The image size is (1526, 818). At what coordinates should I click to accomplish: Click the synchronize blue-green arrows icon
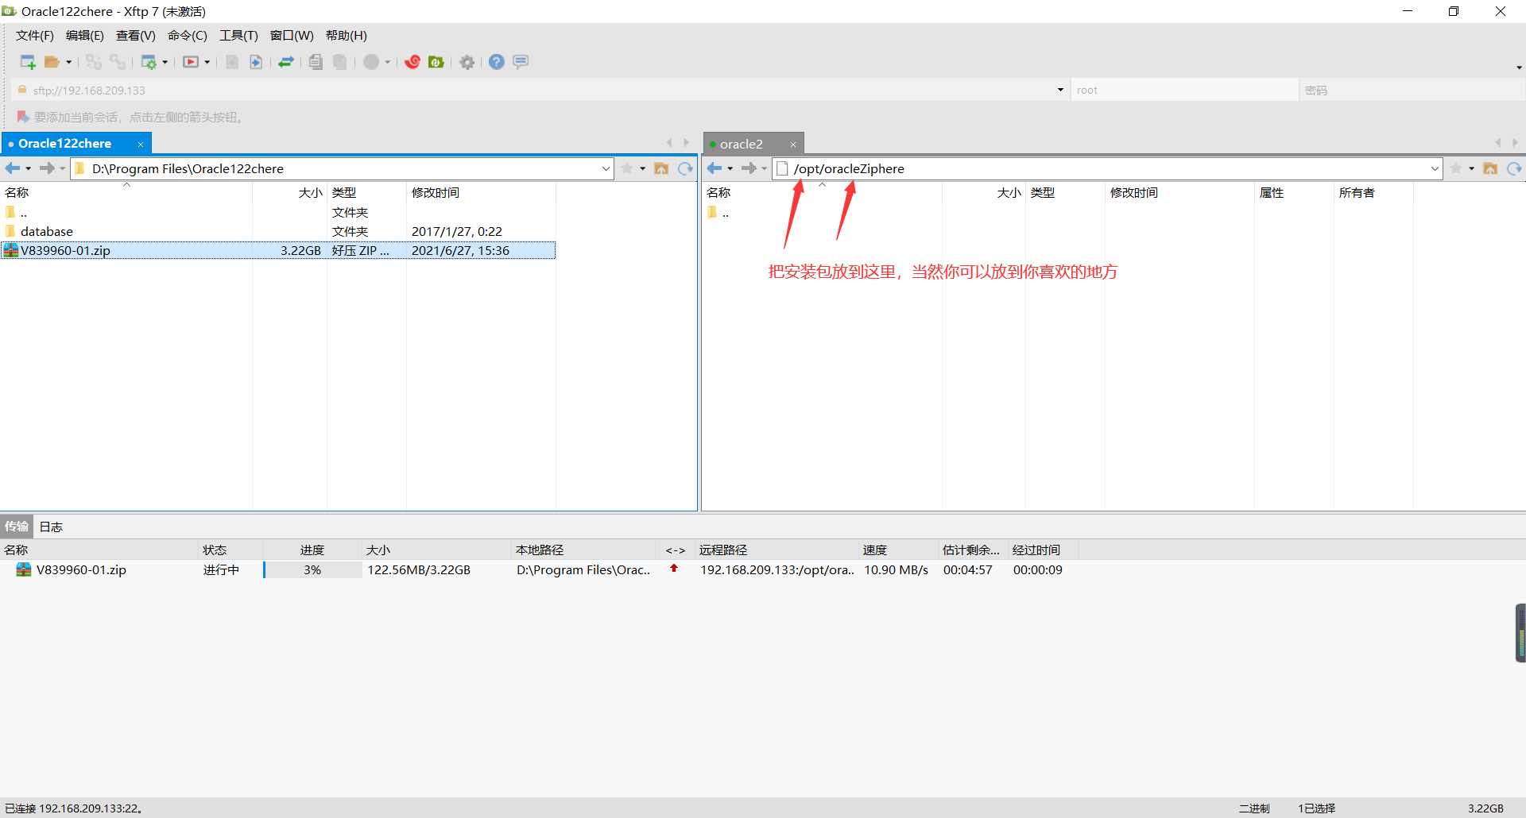click(x=286, y=62)
